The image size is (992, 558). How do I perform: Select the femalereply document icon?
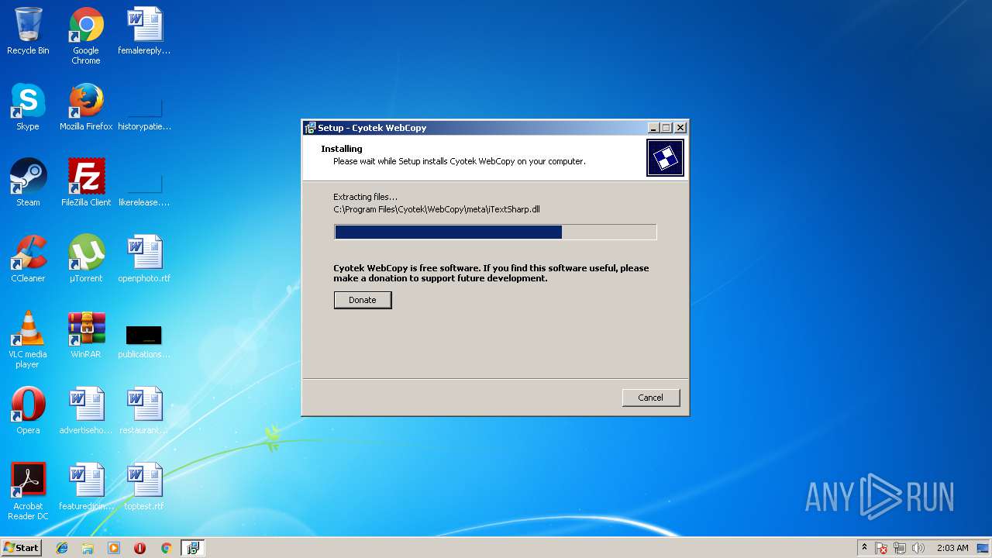(x=144, y=32)
